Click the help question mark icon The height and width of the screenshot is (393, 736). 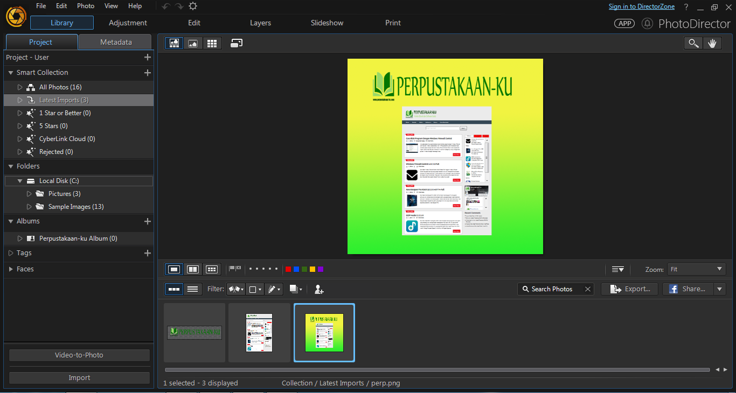pyautogui.click(x=686, y=7)
